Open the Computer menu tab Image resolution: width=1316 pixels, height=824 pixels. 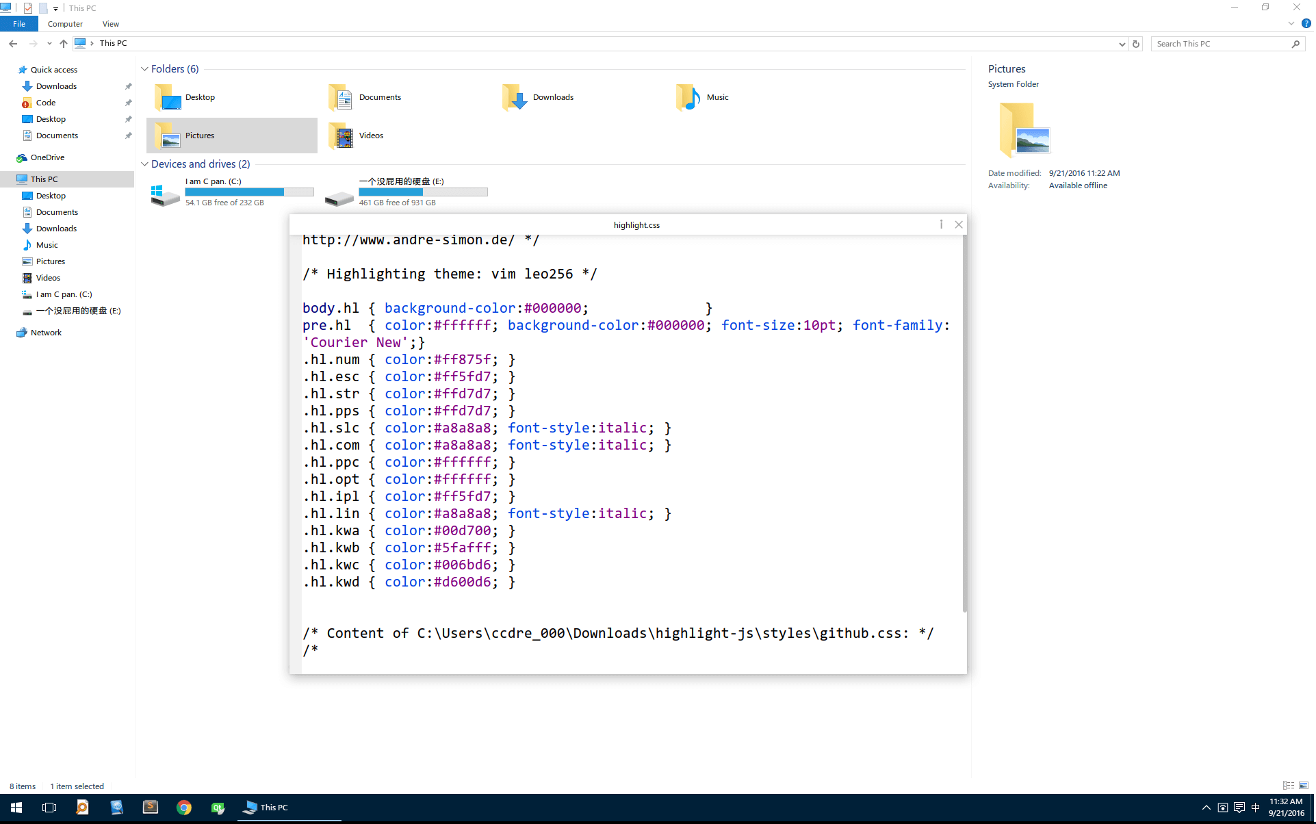click(x=66, y=24)
